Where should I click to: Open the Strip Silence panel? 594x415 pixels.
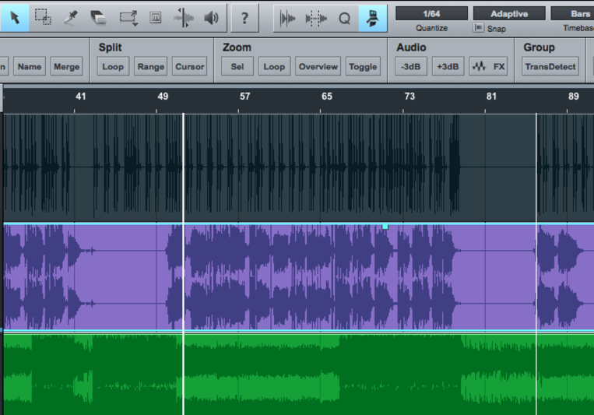(x=315, y=18)
